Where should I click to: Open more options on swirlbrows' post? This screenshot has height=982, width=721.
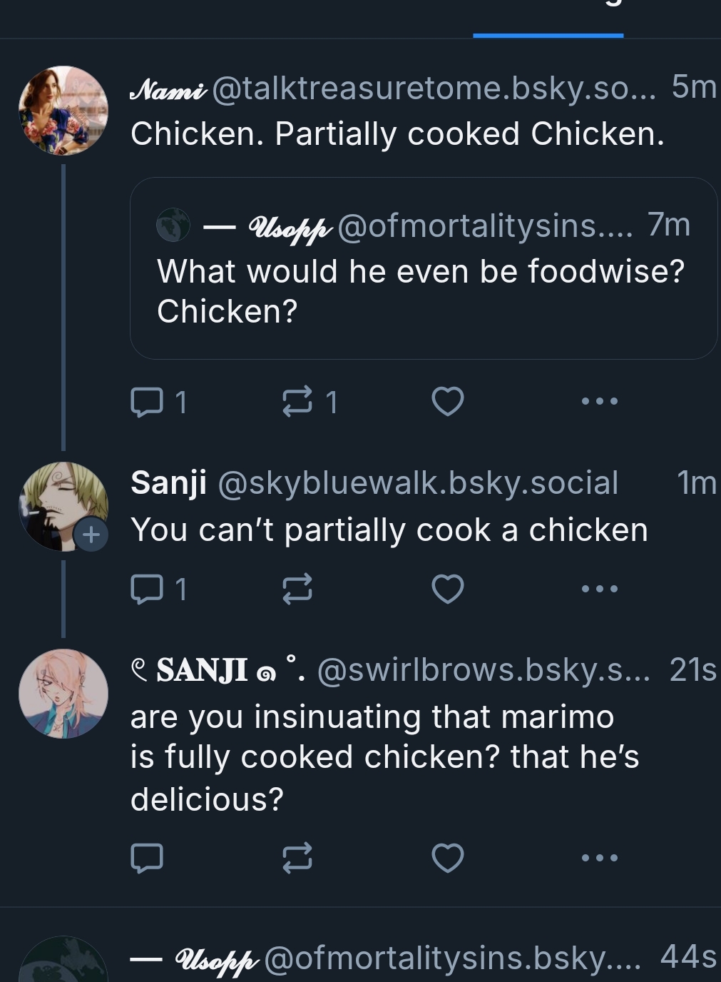tap(600, 858)
